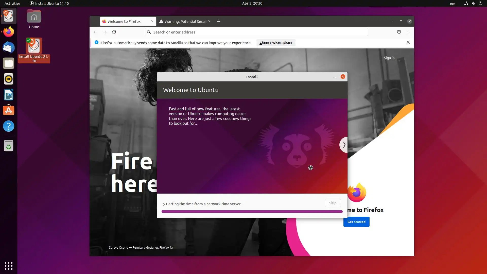Screen dimensions: 487x274
Task: Open the Firefox hamburger menu
Action: [x=408, y=32]
